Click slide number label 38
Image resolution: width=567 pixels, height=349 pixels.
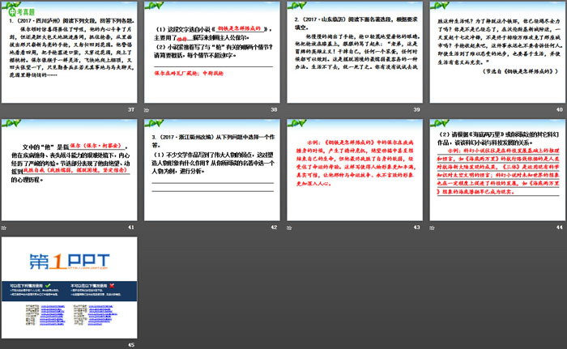pos(274,109)
